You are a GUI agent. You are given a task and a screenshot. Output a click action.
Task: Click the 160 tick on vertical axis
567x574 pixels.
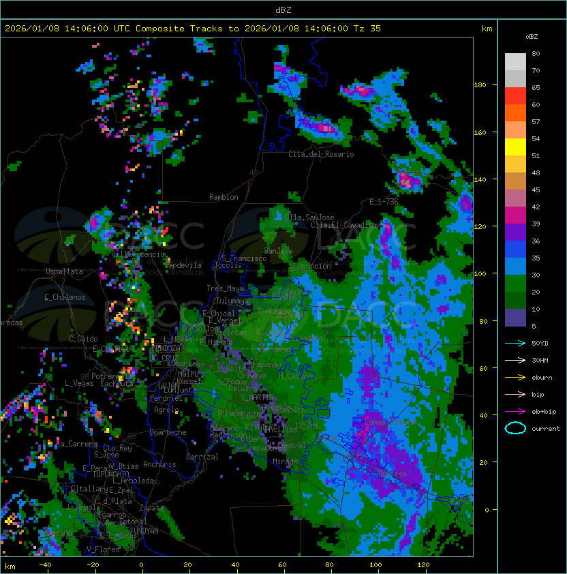tap(480, 132)
